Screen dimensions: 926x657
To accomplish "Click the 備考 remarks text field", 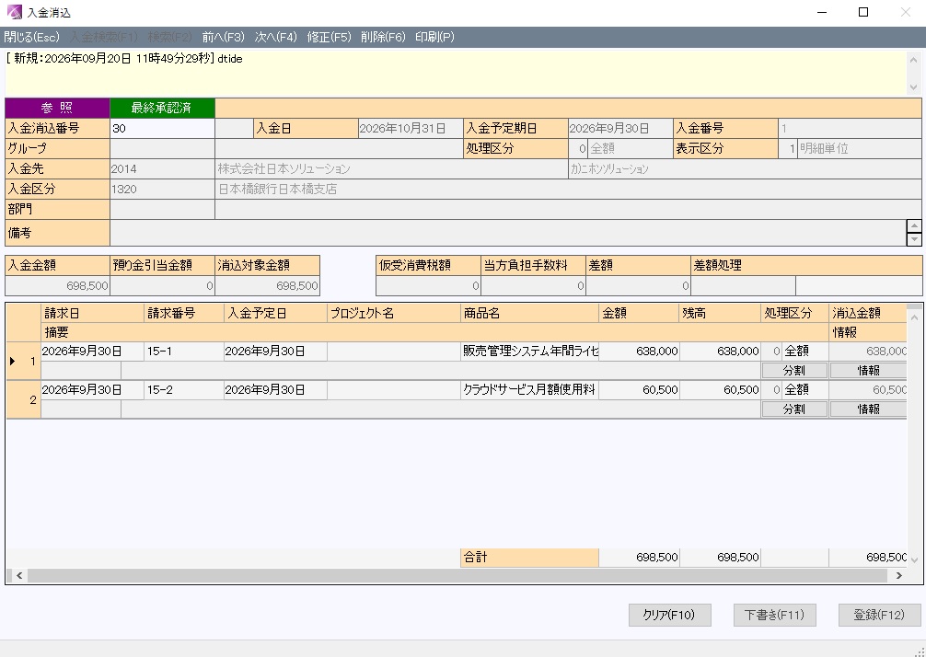I will pyautogui.click(x=507, y=233).
